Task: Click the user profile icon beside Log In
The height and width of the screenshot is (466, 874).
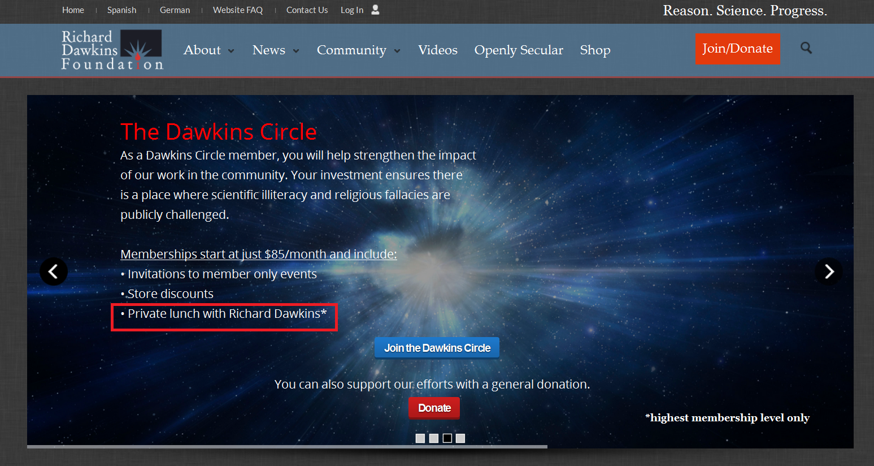Action: pyautogui.click(x=375, y=10)
